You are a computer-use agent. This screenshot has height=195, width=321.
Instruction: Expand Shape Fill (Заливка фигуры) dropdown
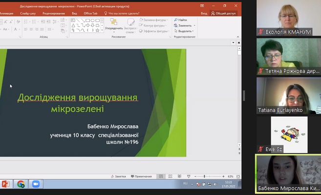pyautogui.click(x=154, y=19)
